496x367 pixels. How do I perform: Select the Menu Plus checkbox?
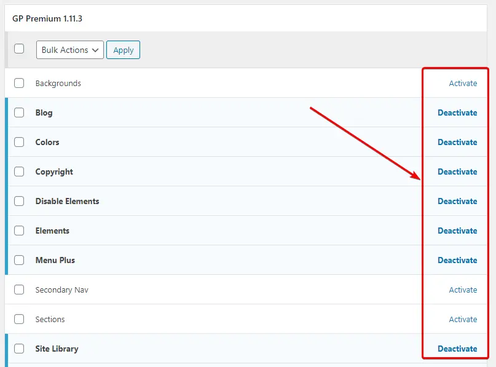tap(19, 260)
